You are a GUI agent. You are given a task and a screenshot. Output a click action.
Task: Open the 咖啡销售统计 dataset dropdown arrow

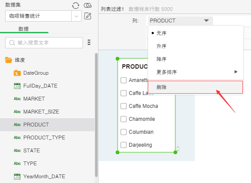(76, 16)
